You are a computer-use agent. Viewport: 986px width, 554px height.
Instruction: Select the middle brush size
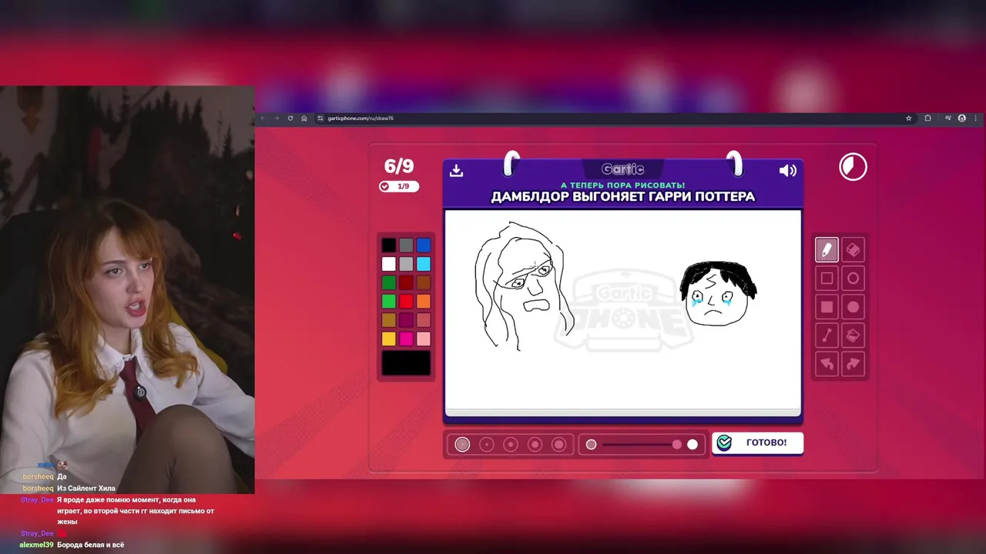(511, 444)
